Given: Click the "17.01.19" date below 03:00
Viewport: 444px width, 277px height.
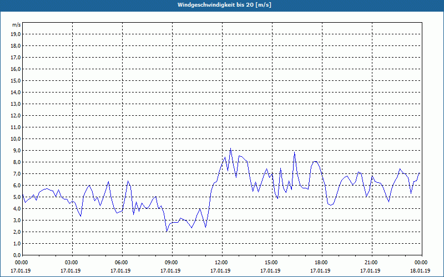Looking at the screenshot, I should 70,270.
